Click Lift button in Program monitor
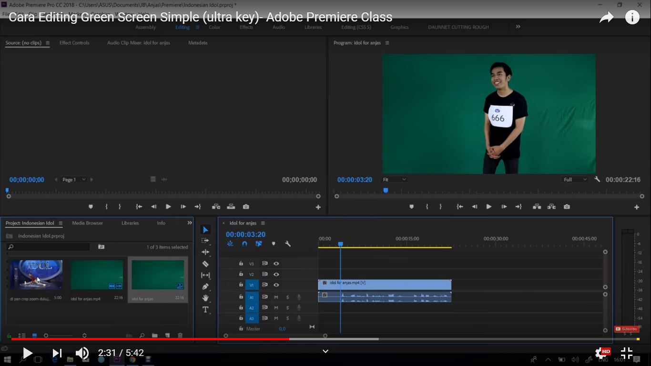 [537, 207]
